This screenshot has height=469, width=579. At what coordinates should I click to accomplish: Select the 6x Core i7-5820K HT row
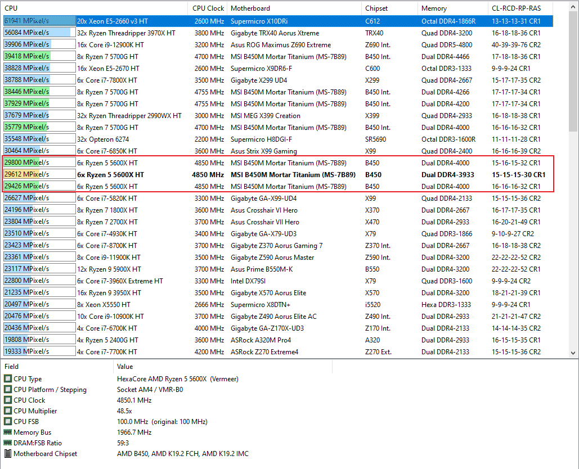click(278, 198)
